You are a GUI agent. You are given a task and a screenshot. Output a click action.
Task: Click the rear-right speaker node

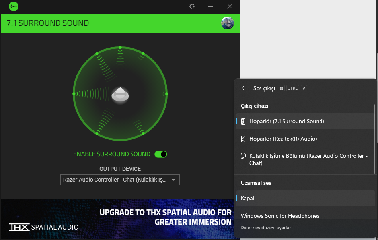143,134
